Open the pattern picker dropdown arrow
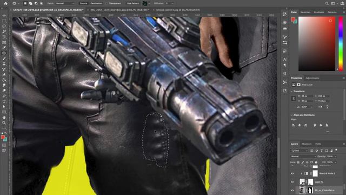Image resolution: width=346 pixels, height=195 pixels. [149, 3]
